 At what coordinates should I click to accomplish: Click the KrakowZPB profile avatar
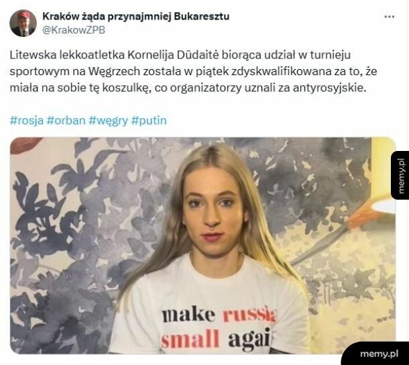click(x=23, y=23)
